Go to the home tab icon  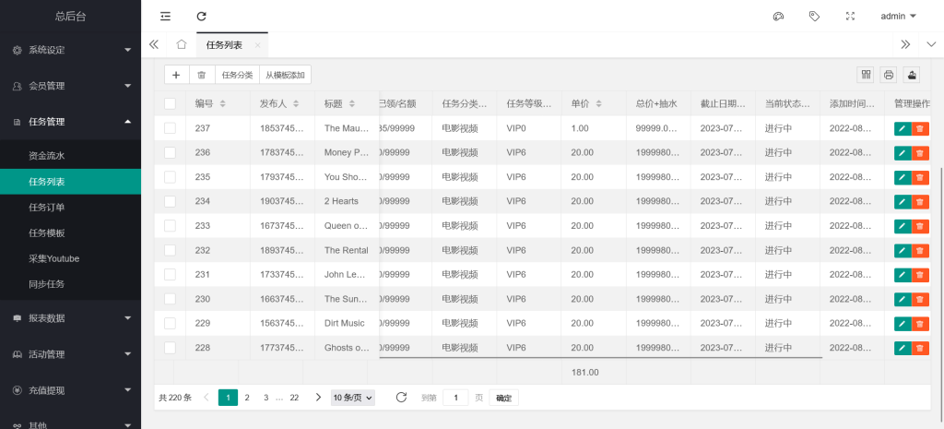coord(182,44)
